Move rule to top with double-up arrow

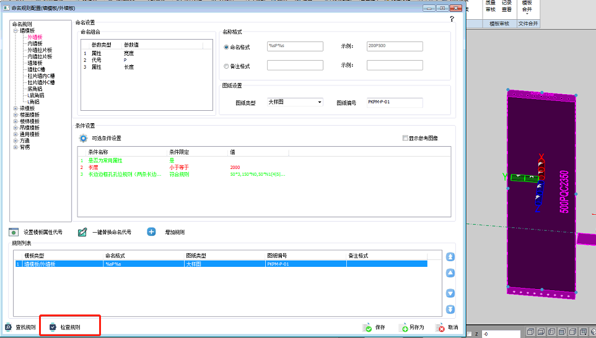(x=450, y=257)
